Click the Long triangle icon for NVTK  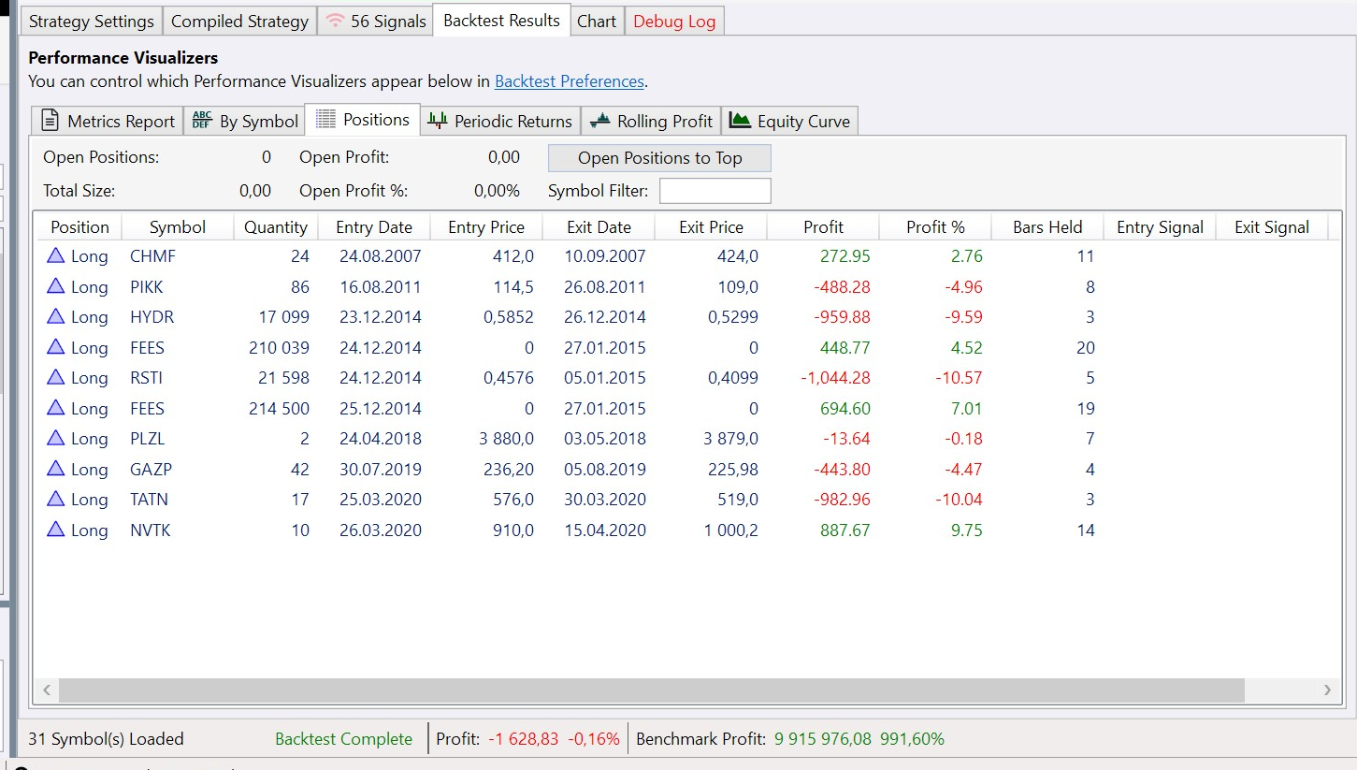pos(56,530)
